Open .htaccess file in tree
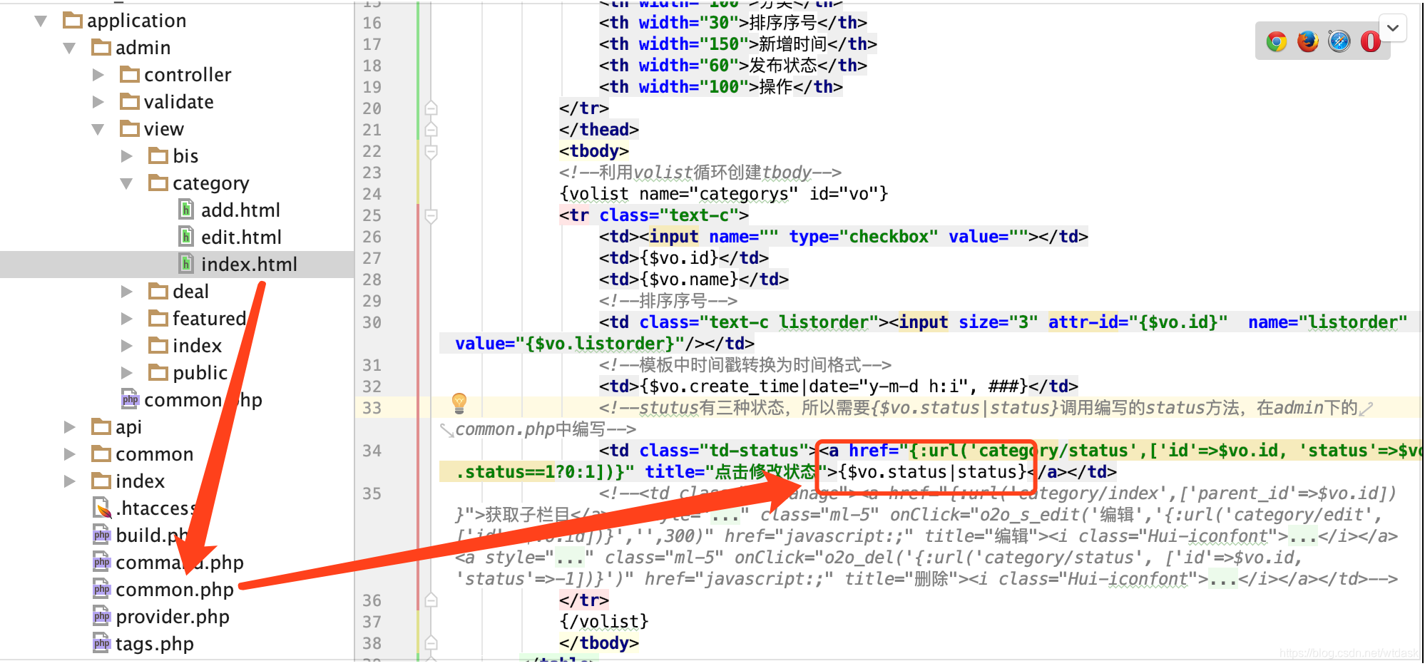Screen dimensions: 1425x666 click(155, 508)
